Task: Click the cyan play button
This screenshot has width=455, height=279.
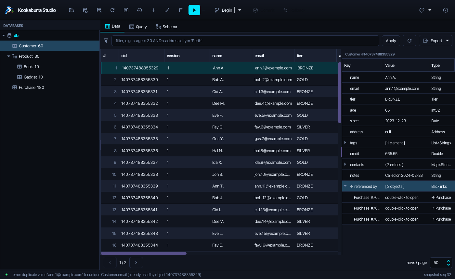Action: point(194,10)
